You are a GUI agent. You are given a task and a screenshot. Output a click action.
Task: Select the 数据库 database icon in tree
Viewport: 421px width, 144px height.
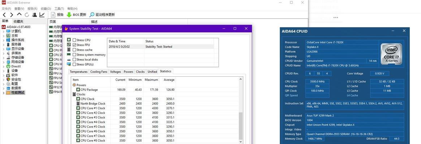pyautogui.click(x=8, y=88)
